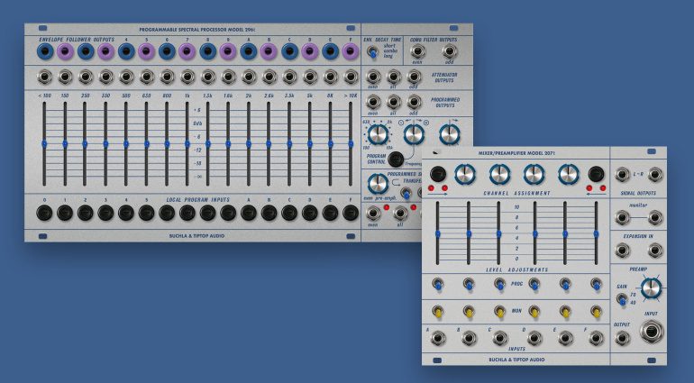Click the preamp output jack
Image resolution: width=694 pixels, height=383 pixels.
point(623,338)
